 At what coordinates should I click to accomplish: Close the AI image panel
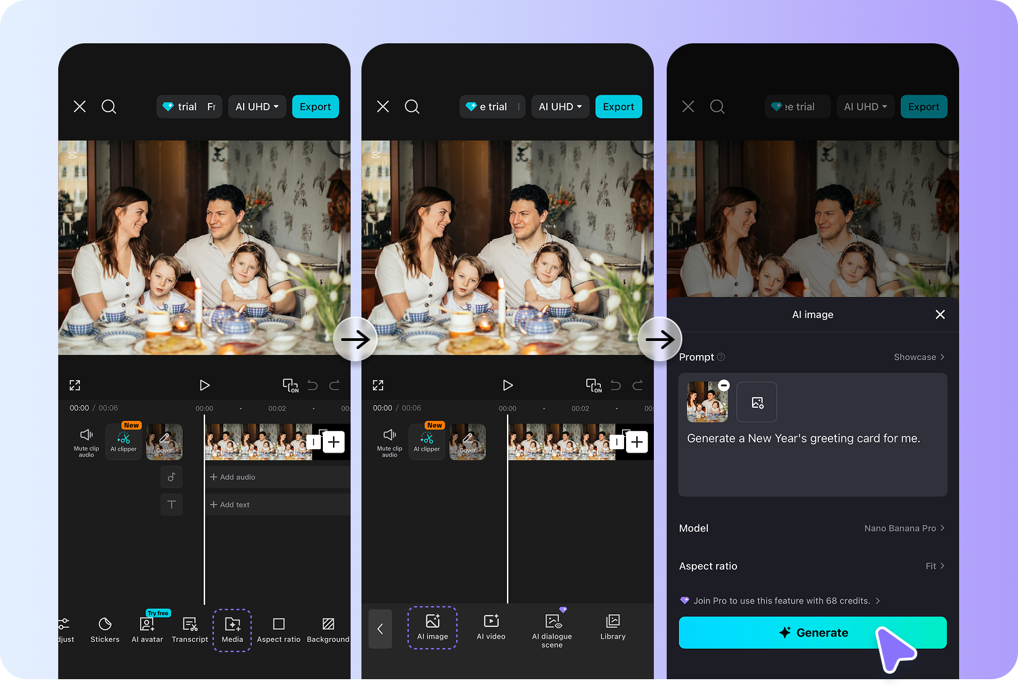click(940, 315)
